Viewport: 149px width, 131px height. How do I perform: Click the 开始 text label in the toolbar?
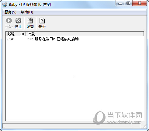coord(9,27)
